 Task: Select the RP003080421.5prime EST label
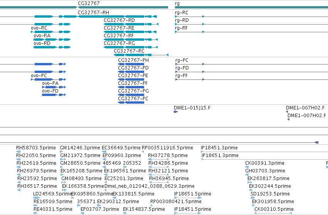click(x=176, y=202)
